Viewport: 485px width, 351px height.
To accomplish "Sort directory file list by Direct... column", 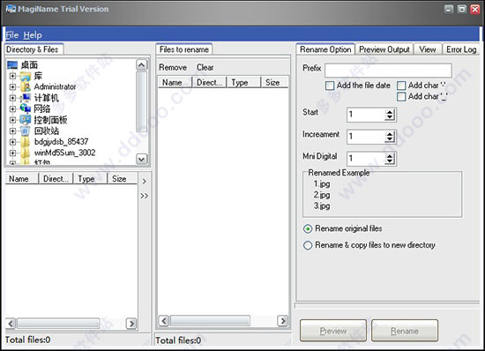I will [56, 179].
